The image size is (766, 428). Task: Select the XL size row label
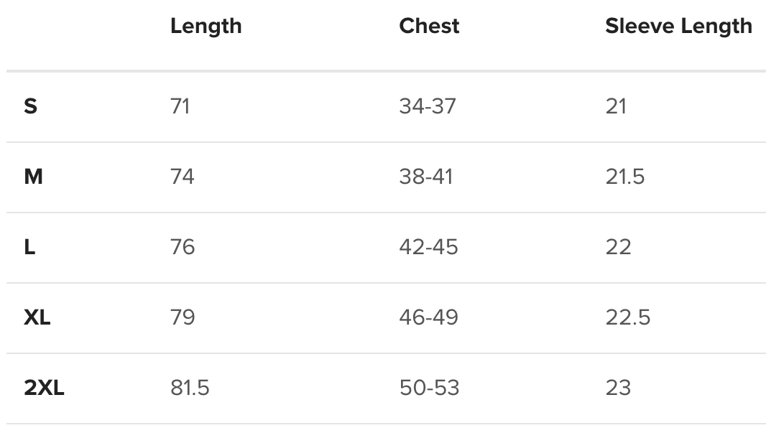click(x=37, y=317)
